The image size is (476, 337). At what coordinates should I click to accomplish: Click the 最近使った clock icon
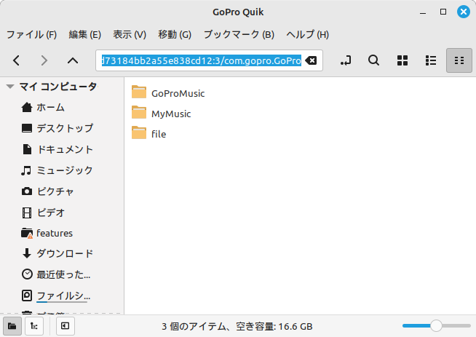(x=27, y=274)
